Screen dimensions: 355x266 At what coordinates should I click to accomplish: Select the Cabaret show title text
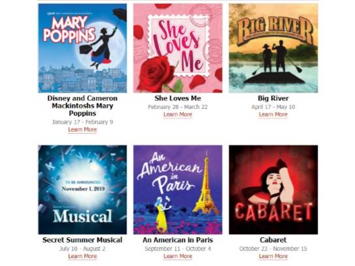point(273,240)
